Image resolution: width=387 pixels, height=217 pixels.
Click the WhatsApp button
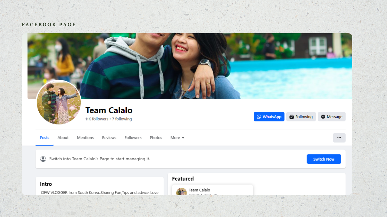(269, 117)
